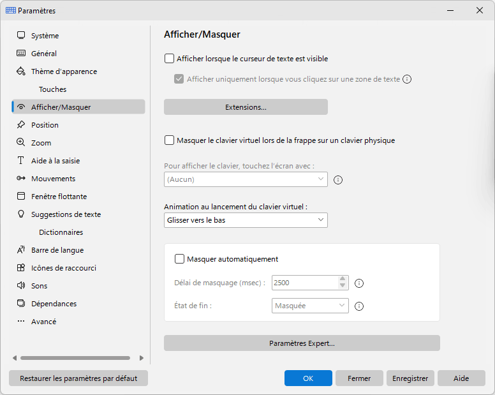Click the Zoom magnifier icon

(21, 142)
